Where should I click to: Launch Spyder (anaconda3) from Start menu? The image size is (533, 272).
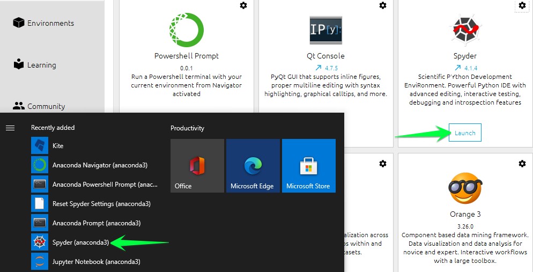point(80,242)
